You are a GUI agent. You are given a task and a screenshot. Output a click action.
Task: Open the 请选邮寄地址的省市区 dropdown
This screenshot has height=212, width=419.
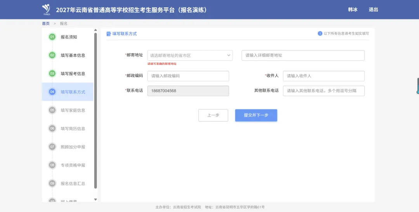click(x=190, y=55)
